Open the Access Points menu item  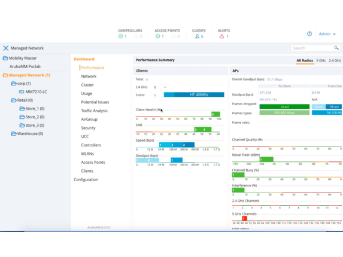coord(93,162)
